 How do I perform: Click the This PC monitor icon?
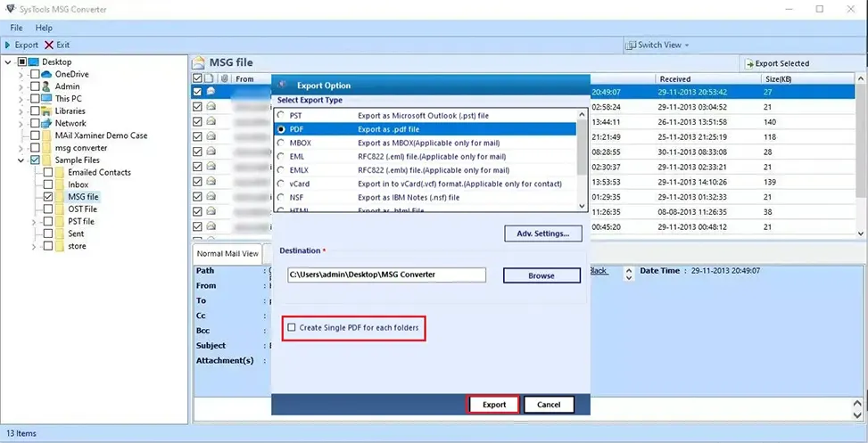click(46, 98)
